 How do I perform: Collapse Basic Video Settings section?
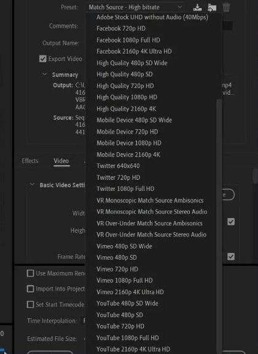coord(32,185)
